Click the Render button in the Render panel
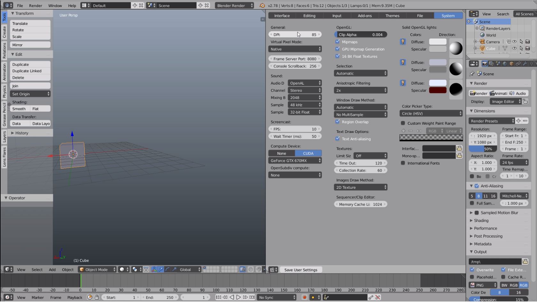Screen dimensions: 537x302 (478, 93)
